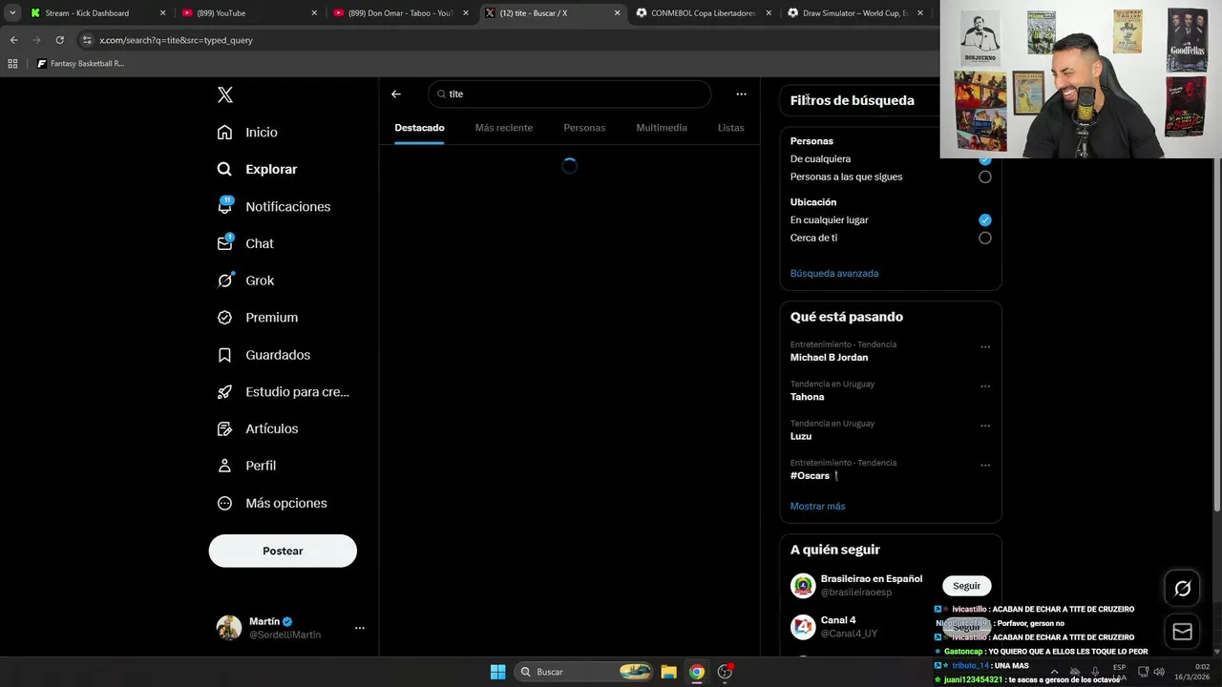Switch to Don Omar - Taboo YouTube tab

point(399,13)
